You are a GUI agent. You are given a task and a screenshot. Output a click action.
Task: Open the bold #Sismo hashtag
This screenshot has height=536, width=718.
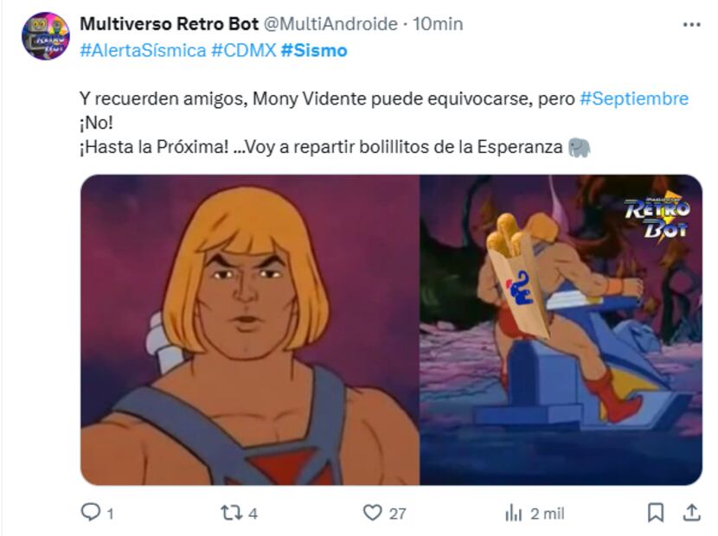(x=314, y=50)
